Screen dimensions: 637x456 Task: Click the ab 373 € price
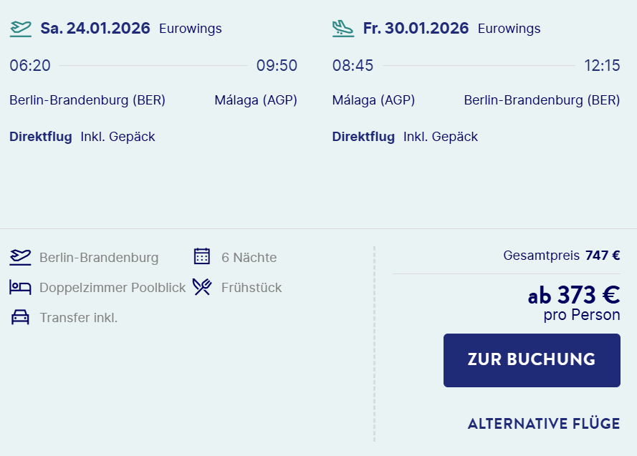(x=574, y=295)
